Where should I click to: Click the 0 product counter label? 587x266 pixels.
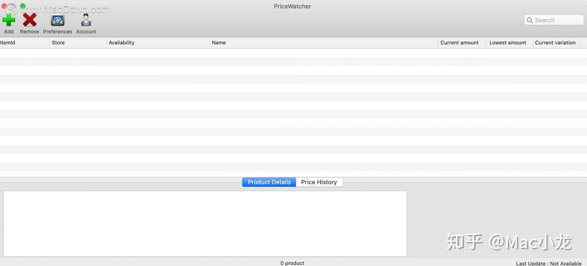click(292, 263)
